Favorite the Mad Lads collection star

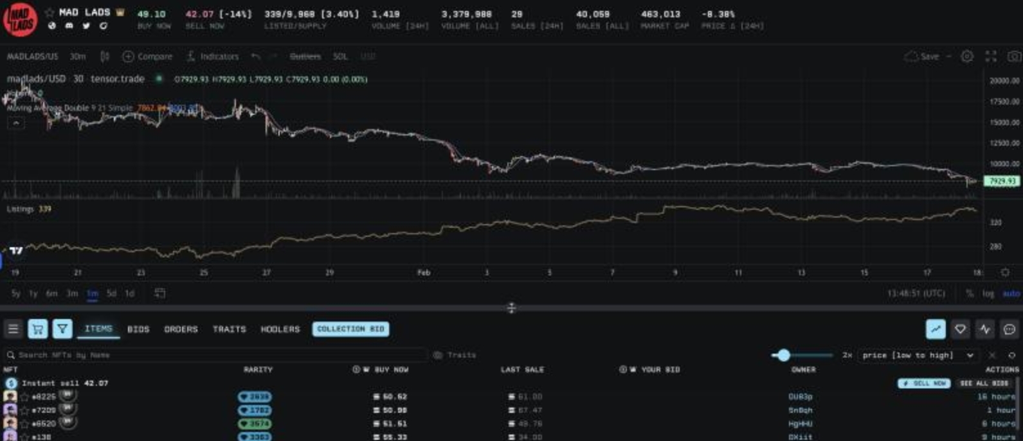tap(50, 12)
